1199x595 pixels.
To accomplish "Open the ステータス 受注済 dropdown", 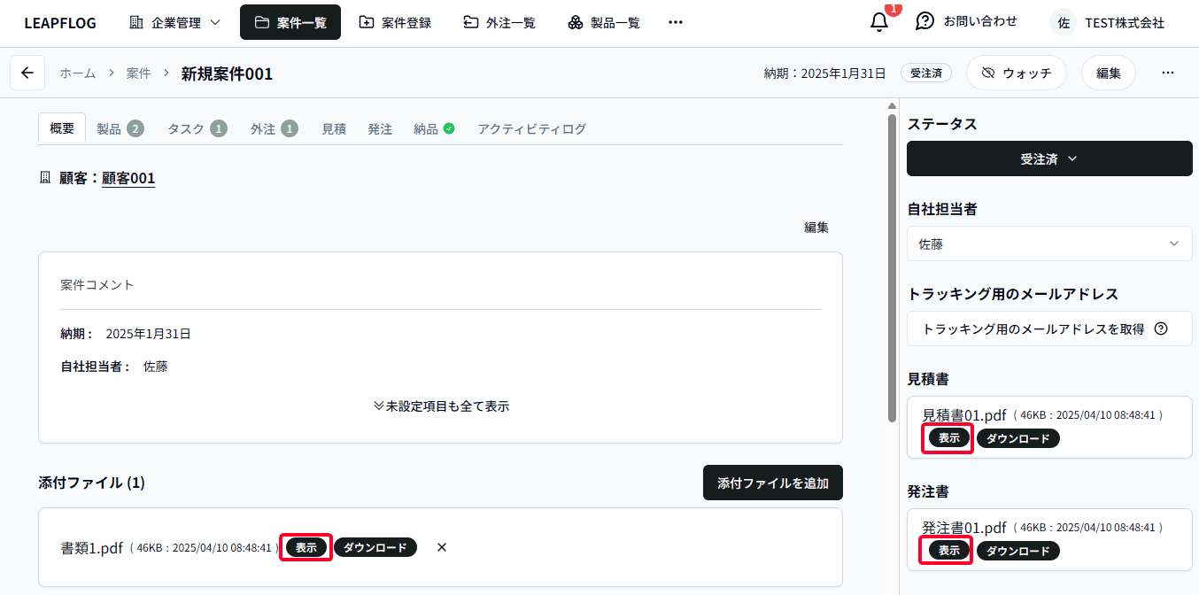I will [1048, 158].
